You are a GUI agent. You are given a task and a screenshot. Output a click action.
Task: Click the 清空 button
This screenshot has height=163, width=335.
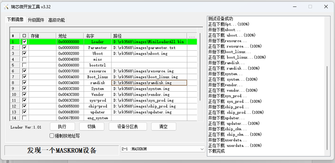[x=163, y=127]
